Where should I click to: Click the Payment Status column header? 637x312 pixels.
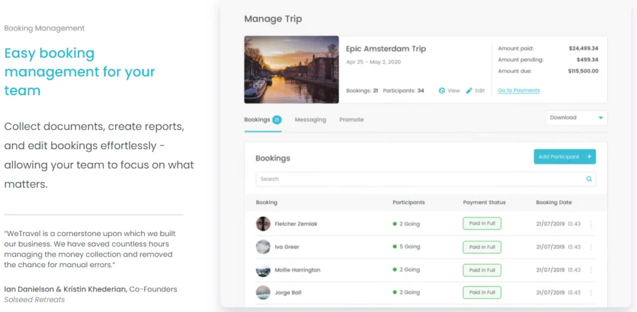tap(484, 203)
